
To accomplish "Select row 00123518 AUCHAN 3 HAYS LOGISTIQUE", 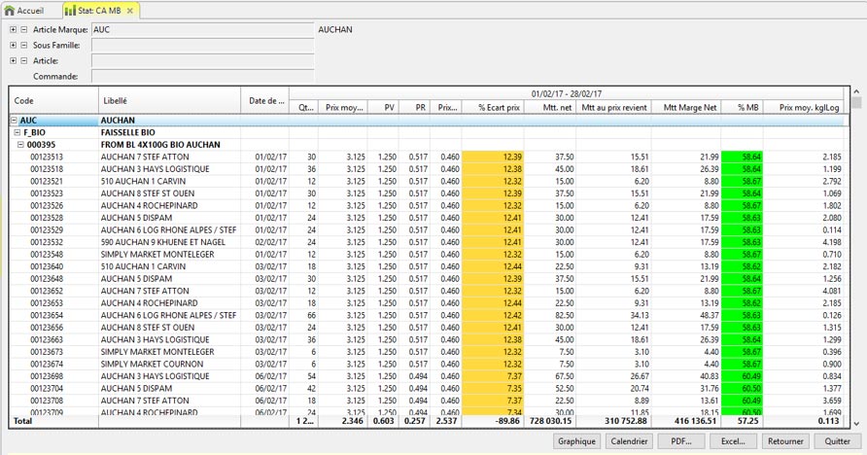I will [x=429, y=169].
